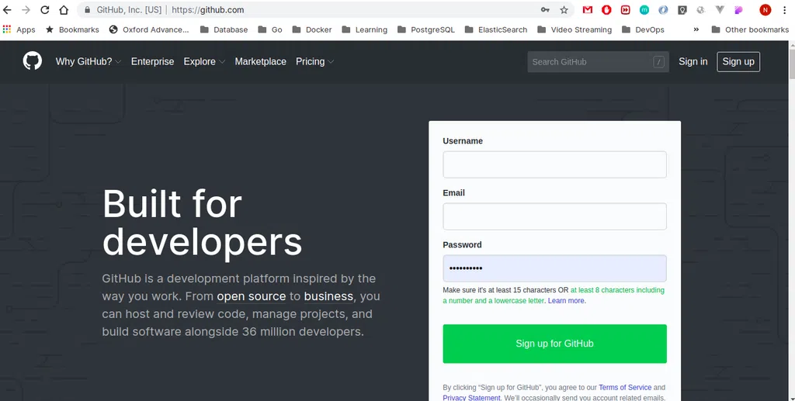Open the Database bookmarks folder
Screen dimensions: 795x401
(x=224, y=29)
